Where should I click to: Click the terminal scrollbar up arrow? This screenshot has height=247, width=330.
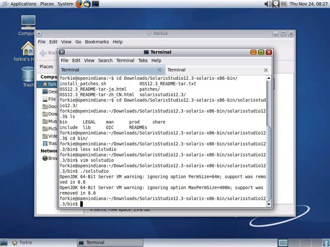268,78
